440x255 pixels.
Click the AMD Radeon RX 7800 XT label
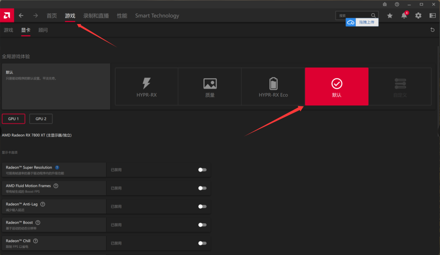point(37,135)
